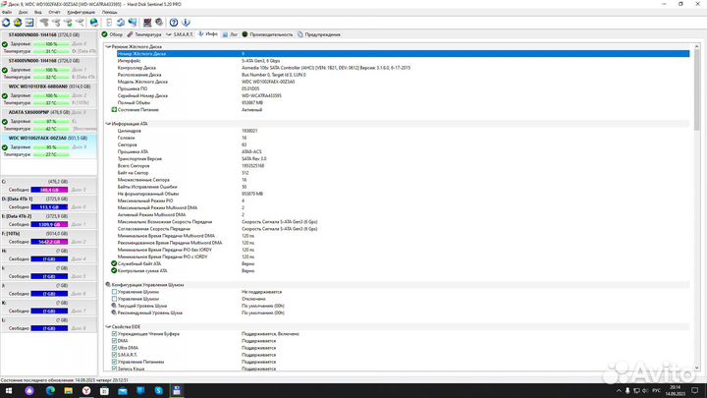Switch to the Обзор tab

112,34
